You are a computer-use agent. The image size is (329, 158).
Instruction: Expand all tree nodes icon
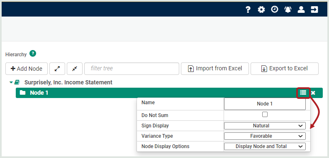point(57,69)
